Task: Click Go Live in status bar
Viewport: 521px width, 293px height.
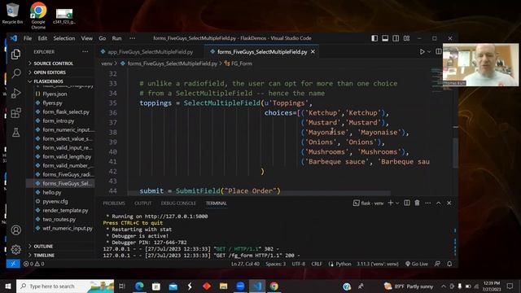Action: pos(417,264)
